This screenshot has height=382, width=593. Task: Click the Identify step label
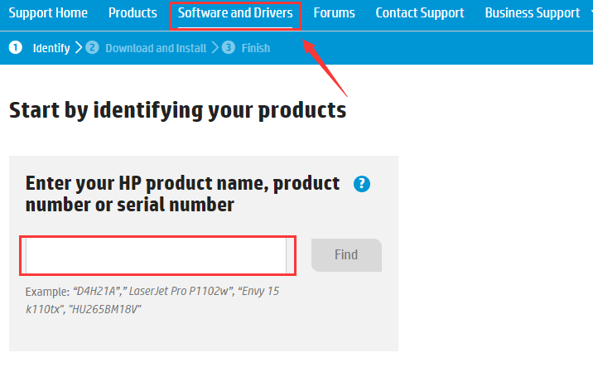point(51,48)
